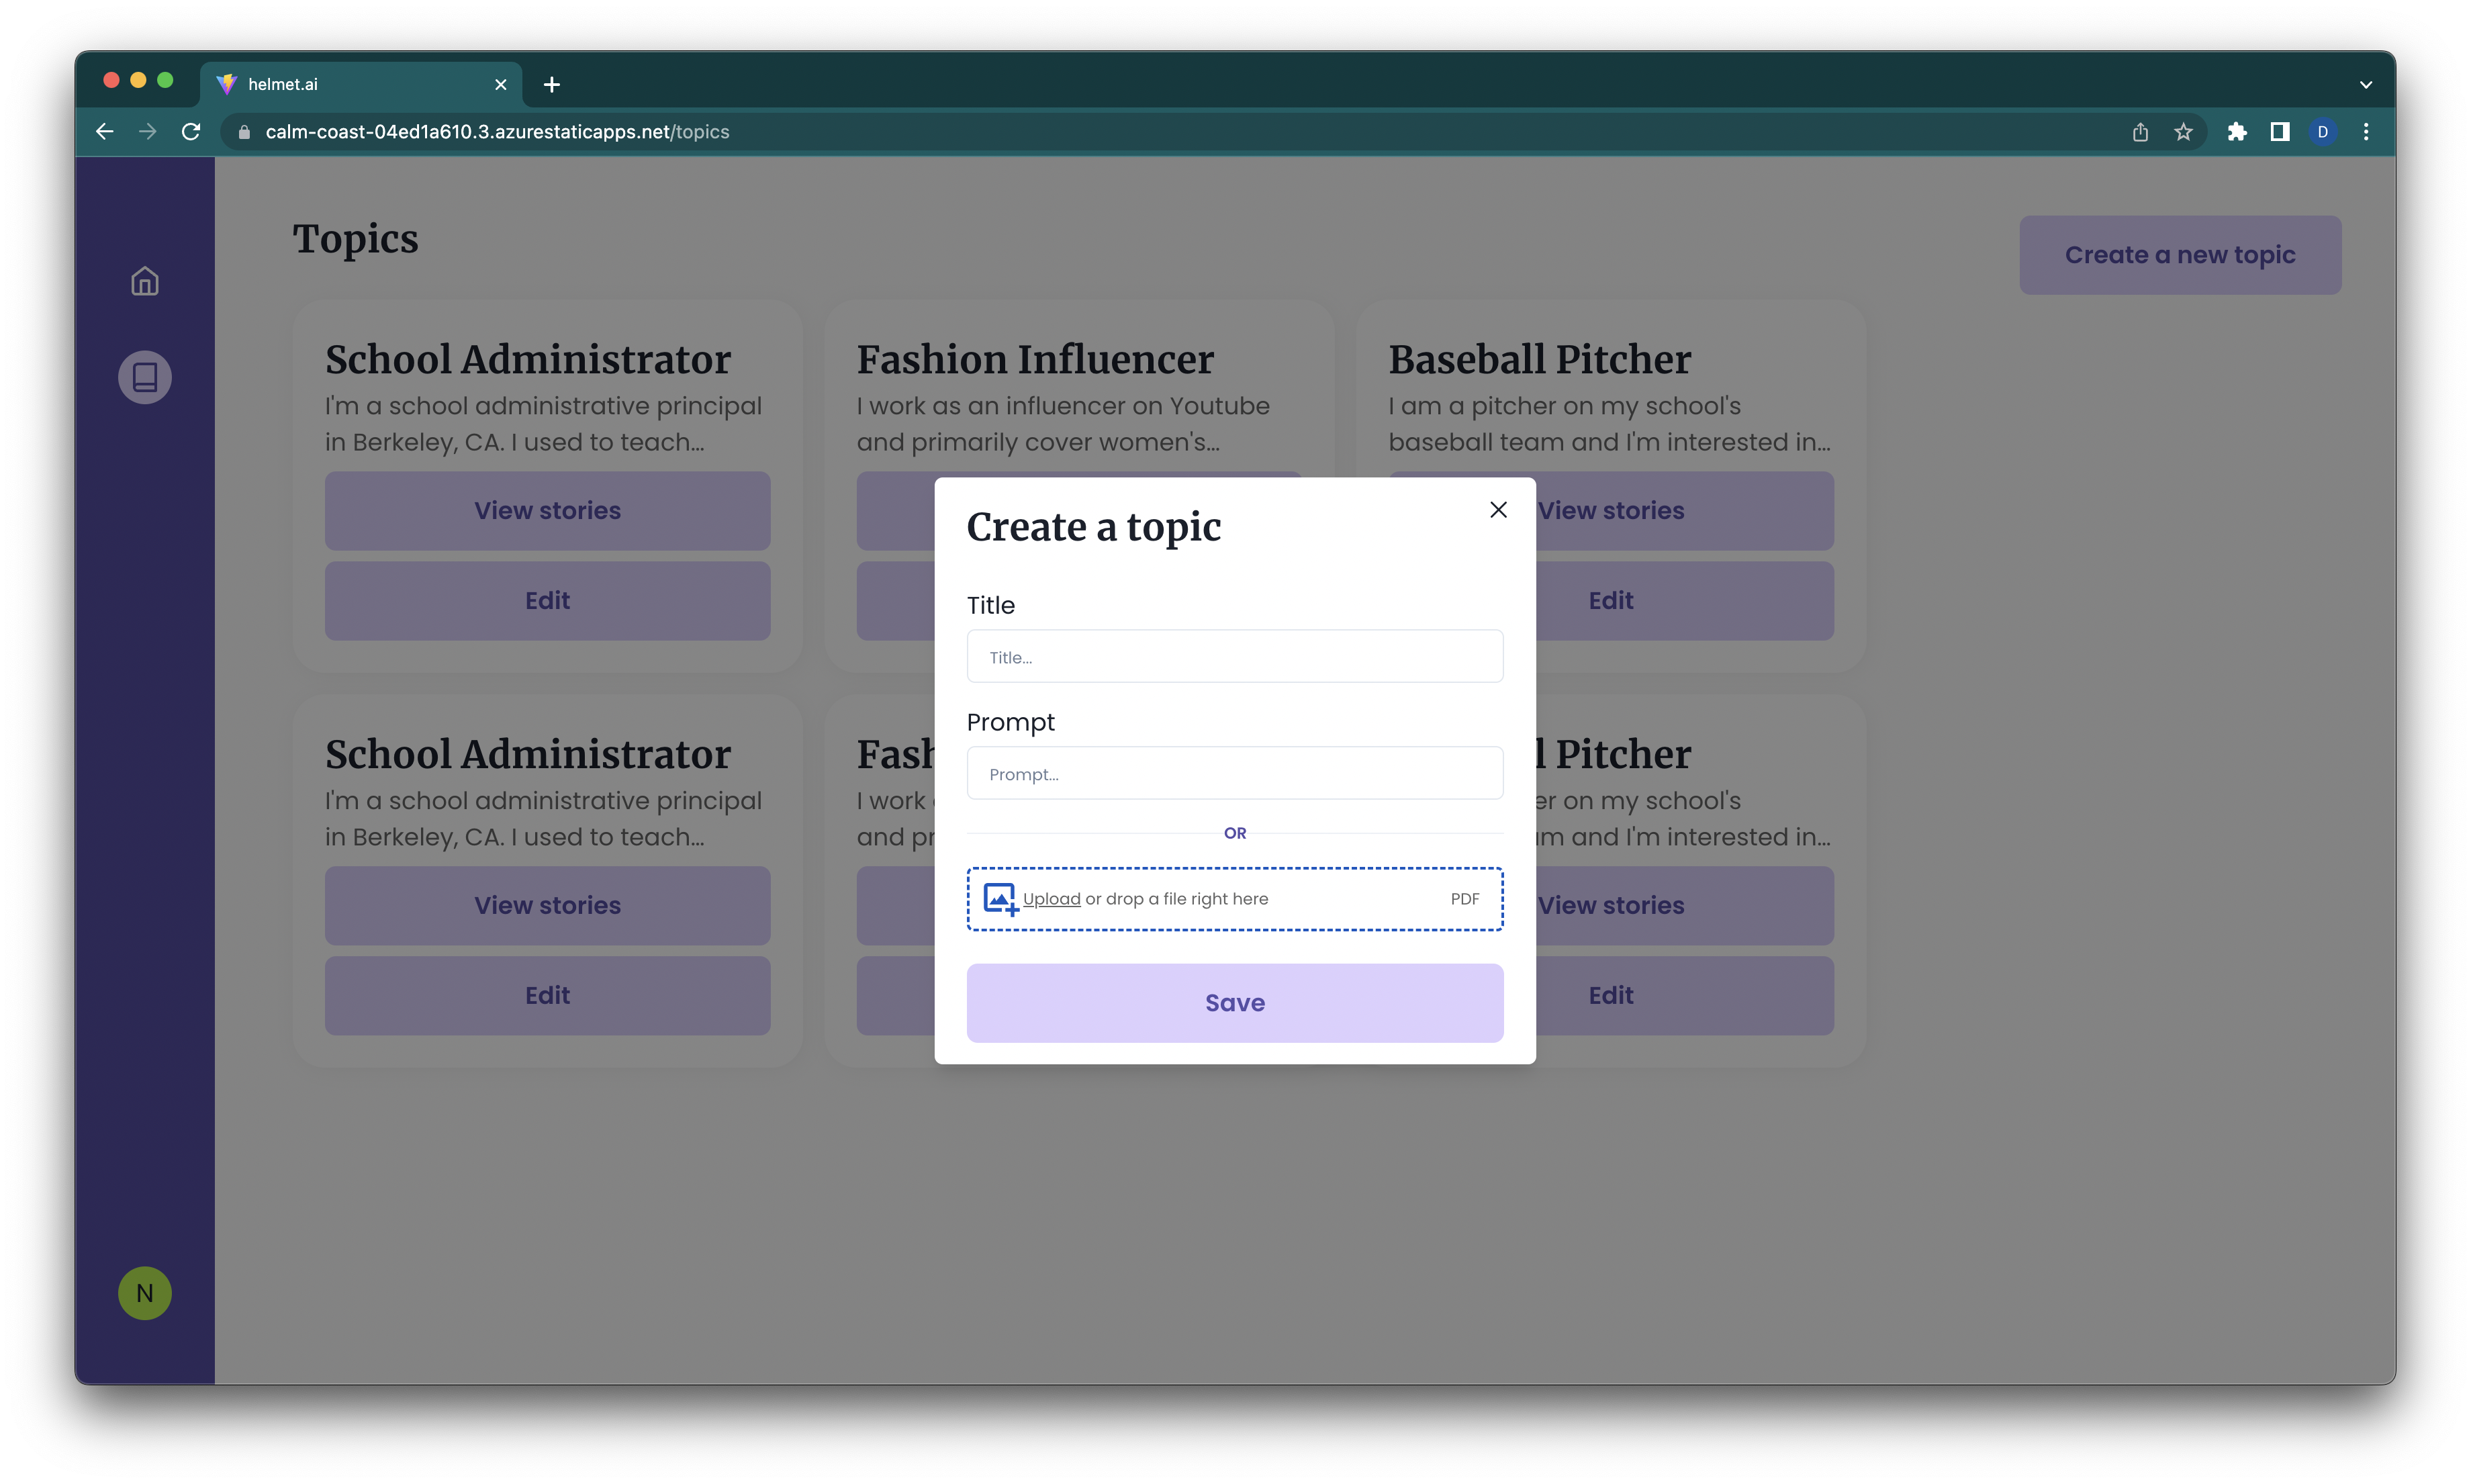The image size is (2471, 1484).
Task: Click the share page icon in address bar
Action: point(2140,132)
